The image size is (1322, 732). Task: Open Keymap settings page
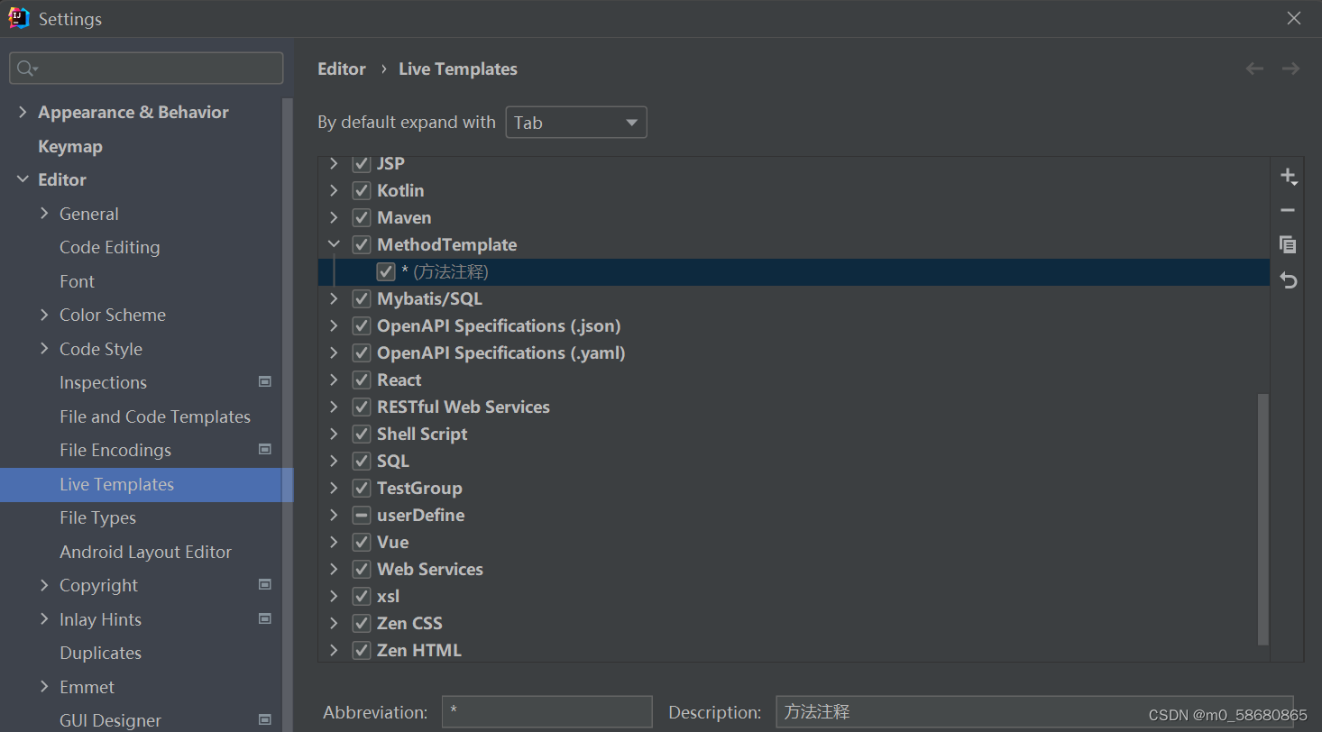(70, 146)
